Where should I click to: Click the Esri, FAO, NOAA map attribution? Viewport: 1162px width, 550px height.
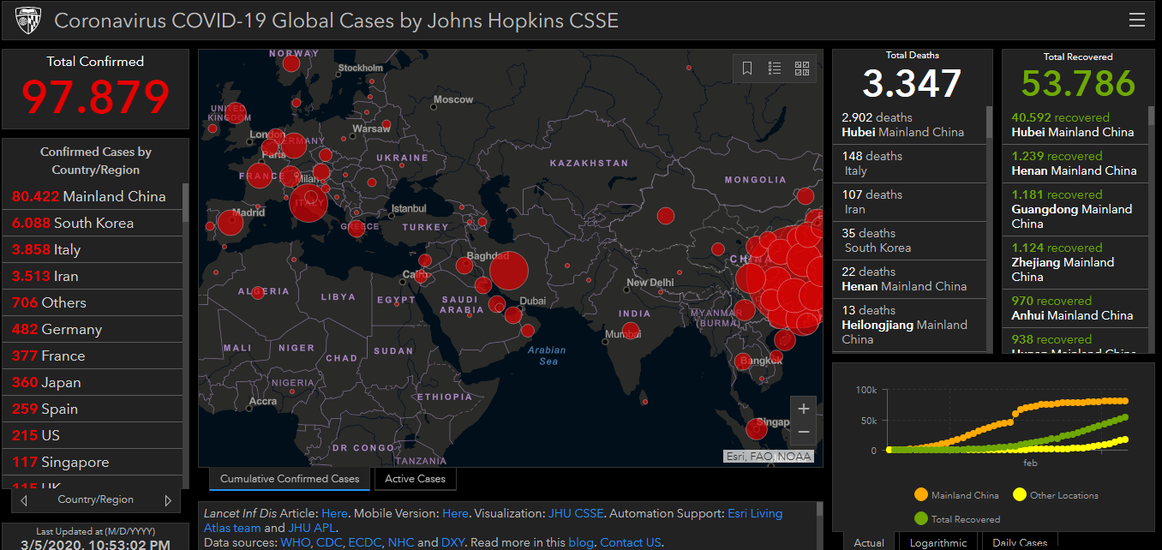click(x=768, y=457)
